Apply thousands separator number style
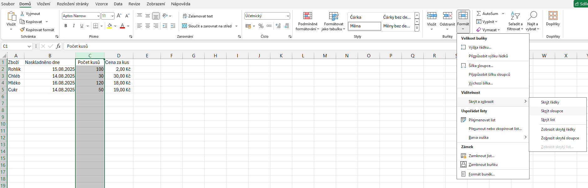This screenshot has width=588, height=188. (269, 26)
